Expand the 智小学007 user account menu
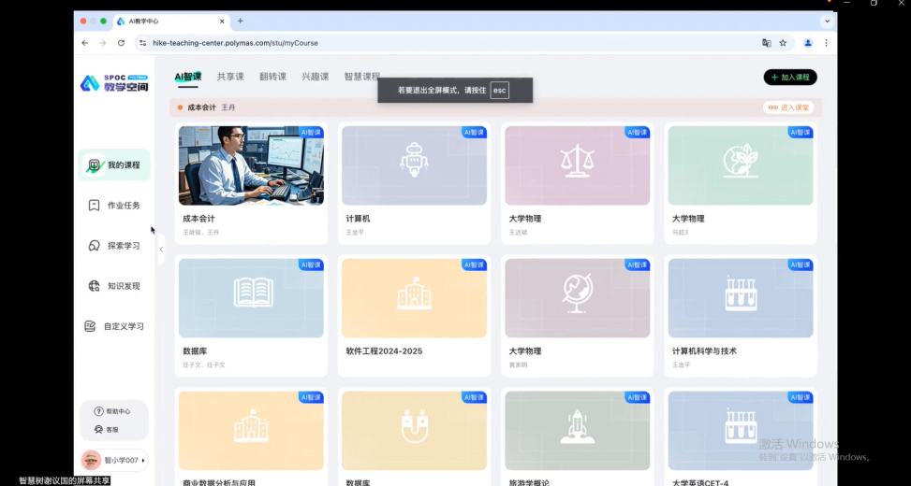The width and height of the screenshot is (911, 486). coord(143,460)
